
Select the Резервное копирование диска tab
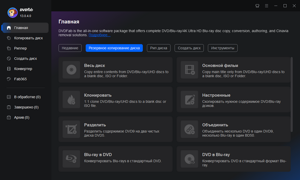click(114, 48)
